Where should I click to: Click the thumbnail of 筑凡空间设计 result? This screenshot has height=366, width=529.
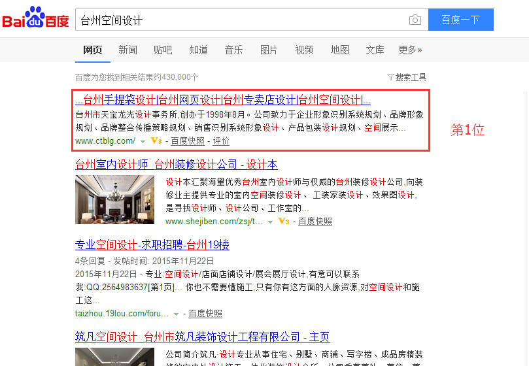click(114, 357)
